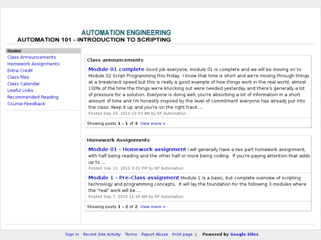
Task: Open the Google Sites footer link
Action: (x=244, y=234)
